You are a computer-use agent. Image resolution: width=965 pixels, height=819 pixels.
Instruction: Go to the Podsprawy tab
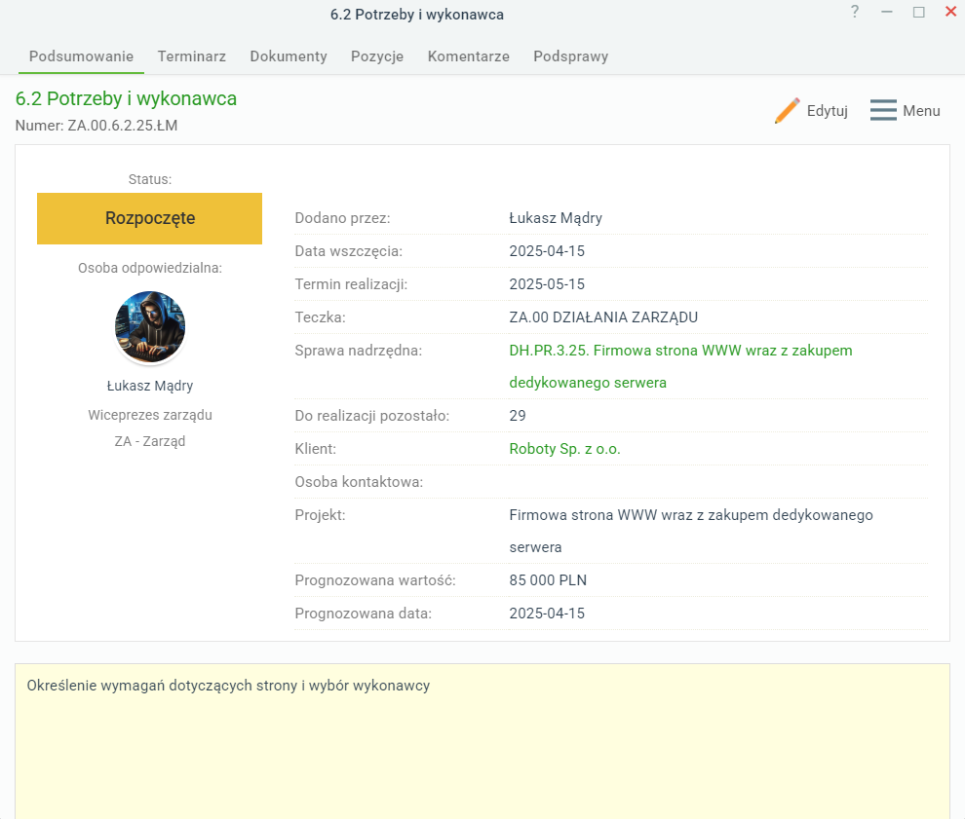tap(570, 56)
